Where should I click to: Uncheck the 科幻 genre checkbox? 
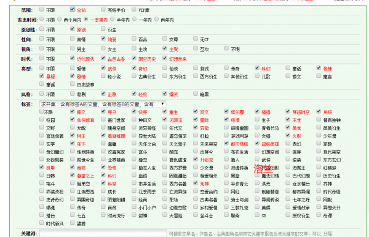click(x=257, y=68)
